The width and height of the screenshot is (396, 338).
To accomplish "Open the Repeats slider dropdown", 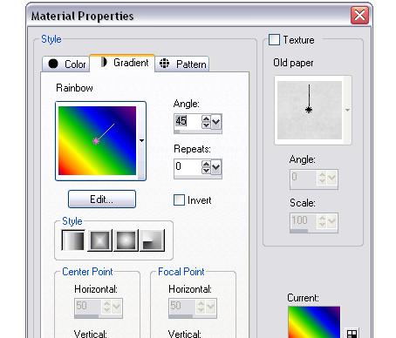I will (x=216, y=167).
